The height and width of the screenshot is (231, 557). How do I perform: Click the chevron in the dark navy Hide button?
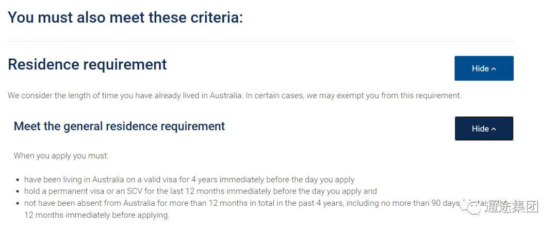coord(494,129)
